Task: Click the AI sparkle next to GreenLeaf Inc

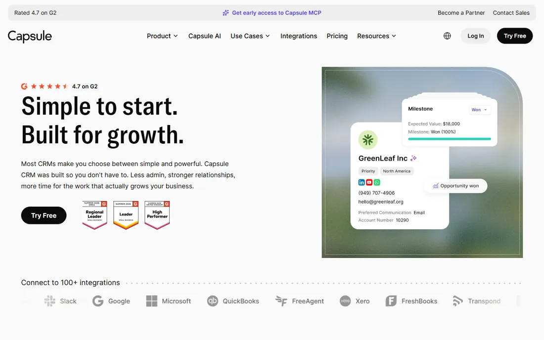Action: tap(413, 158)
